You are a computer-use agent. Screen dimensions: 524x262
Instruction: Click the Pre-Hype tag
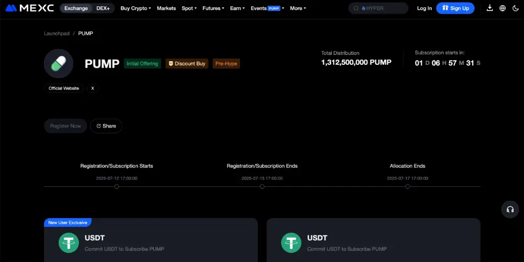coord(226,64)
